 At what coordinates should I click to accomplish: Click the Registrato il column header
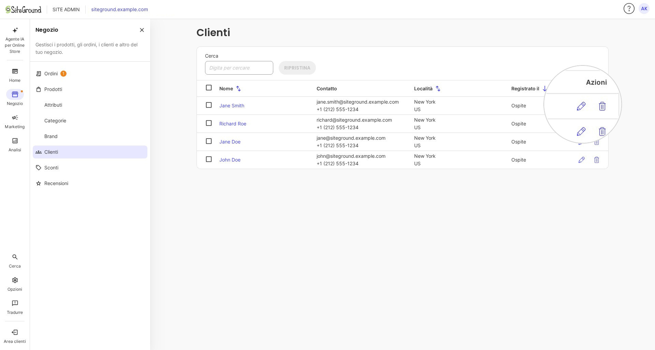525,89
